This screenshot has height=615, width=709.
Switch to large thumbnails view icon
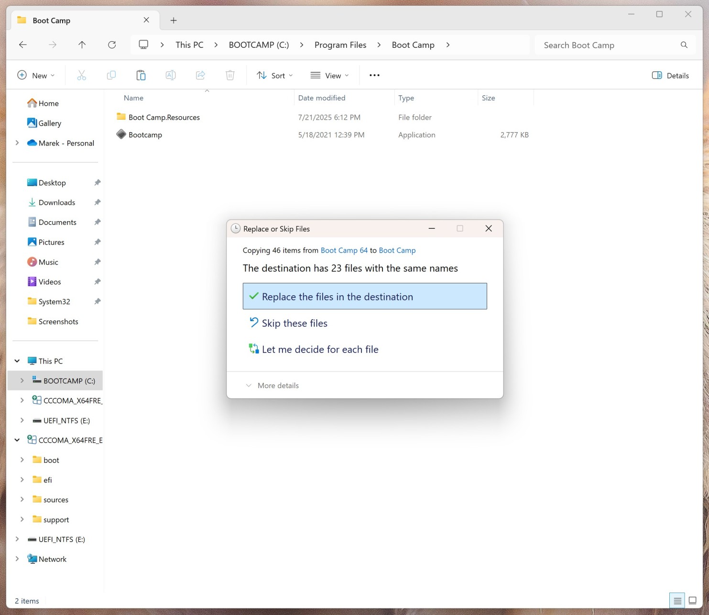coord(692,601)
